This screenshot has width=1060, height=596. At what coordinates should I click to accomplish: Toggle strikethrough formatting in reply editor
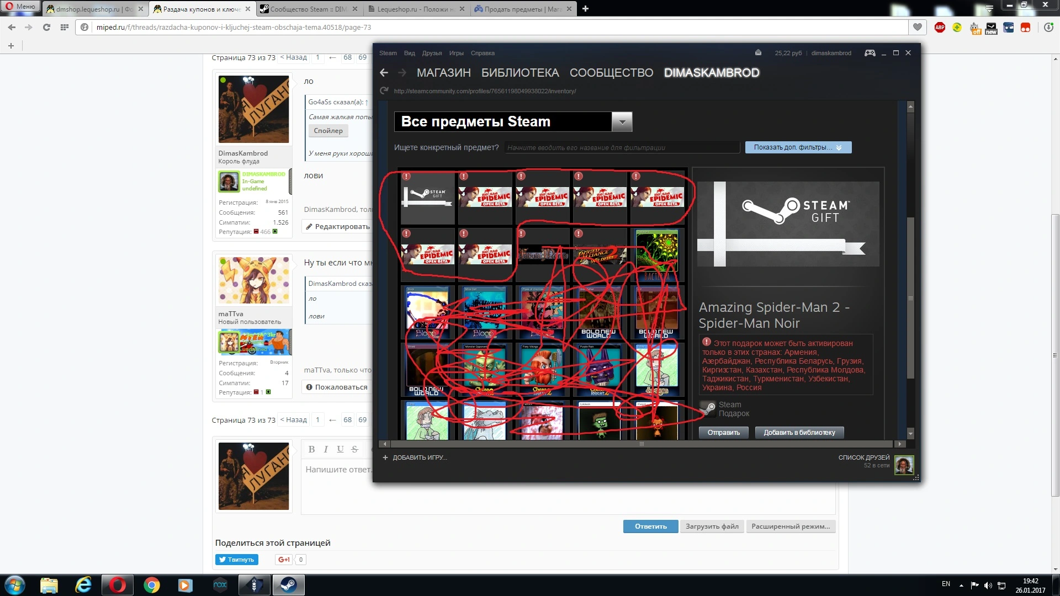point(355,449)
